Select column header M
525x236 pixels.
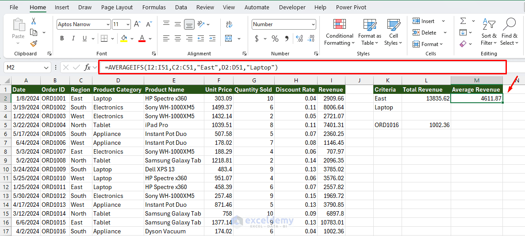point(476,80)
